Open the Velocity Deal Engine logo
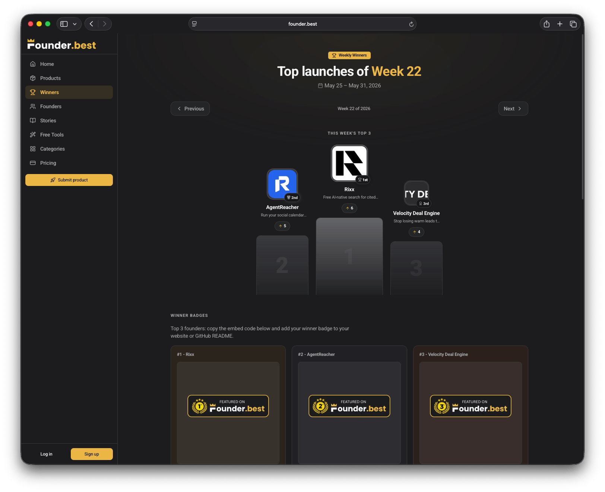605x492 pixels. tap(416, 193)
